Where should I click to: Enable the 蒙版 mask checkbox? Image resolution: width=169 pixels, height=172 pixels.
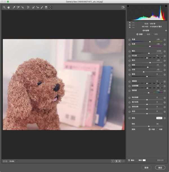137,160
